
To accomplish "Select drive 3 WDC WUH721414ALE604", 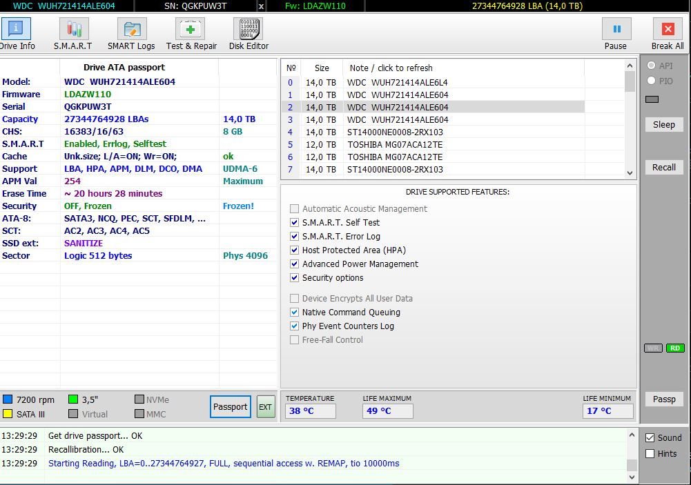I will click(433, 119).
